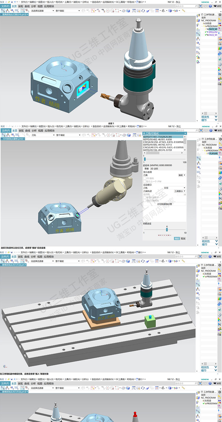Screen dimensions: 222x422
Task: Click the 动画速度 slider handle
Action: pos(167,230)
